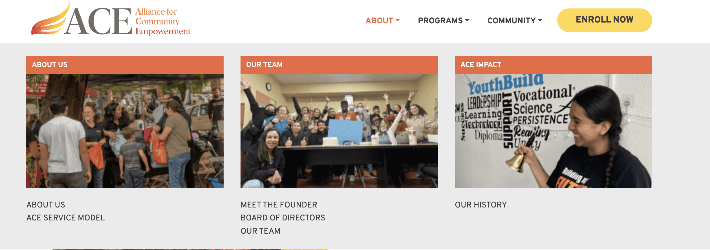
Task: Open the team group celebration photo
Action: click(x=339, y=131)
